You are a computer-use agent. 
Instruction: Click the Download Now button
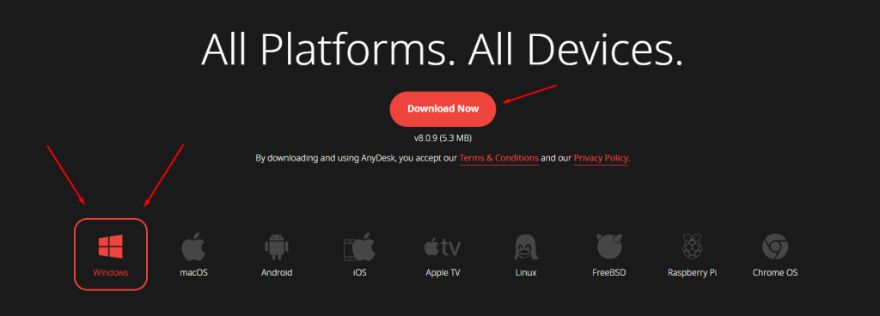pyautogui.click(x=443, y=109)
